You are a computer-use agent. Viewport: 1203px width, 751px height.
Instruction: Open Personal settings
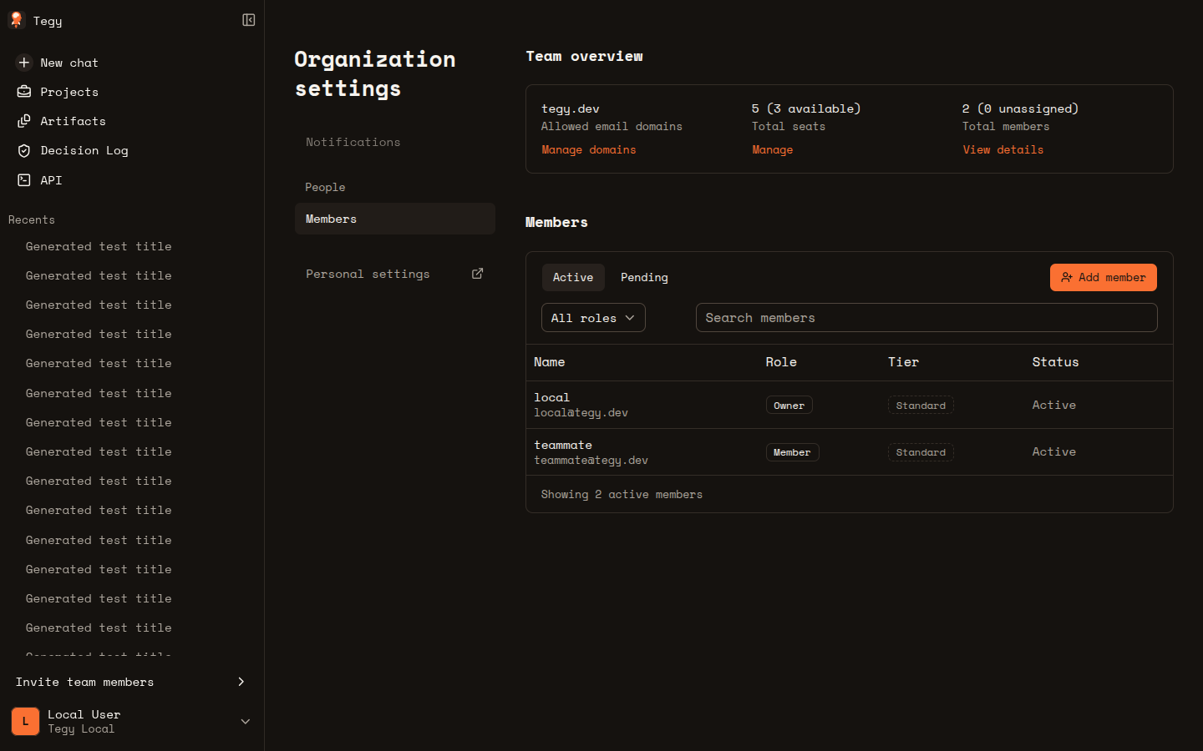(x=395, y=274)
